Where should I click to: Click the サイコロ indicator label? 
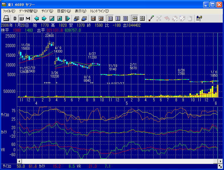[x=5, y=115]
